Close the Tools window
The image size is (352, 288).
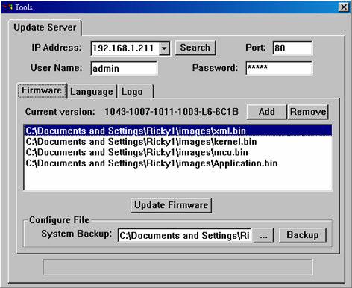pos(344,7)
